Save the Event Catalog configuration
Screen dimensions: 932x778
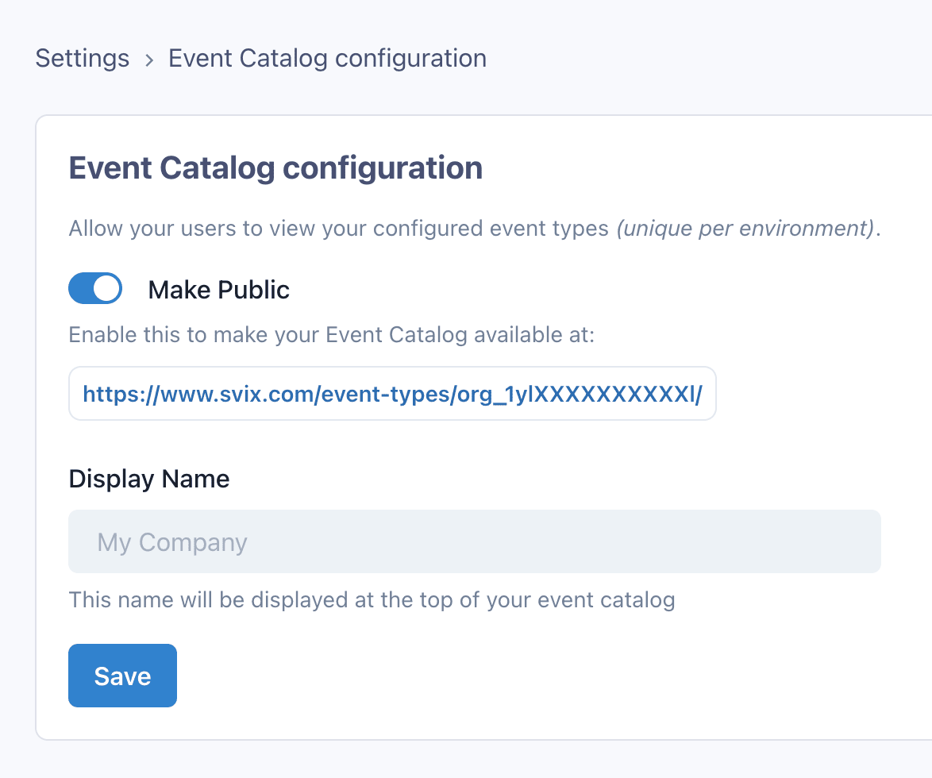tap(122, 676)
